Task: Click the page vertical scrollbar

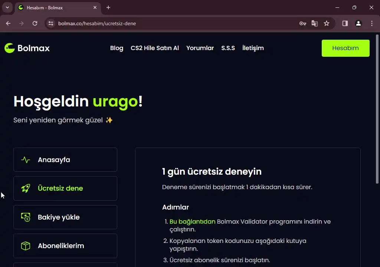Action: tap(377, 109)
